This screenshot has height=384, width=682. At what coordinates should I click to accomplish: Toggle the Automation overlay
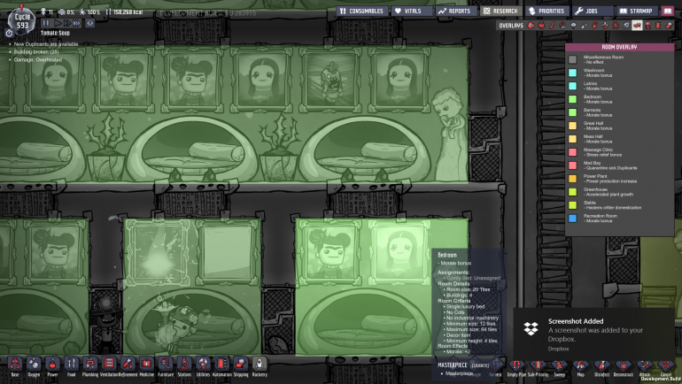[x=658, y=26]
